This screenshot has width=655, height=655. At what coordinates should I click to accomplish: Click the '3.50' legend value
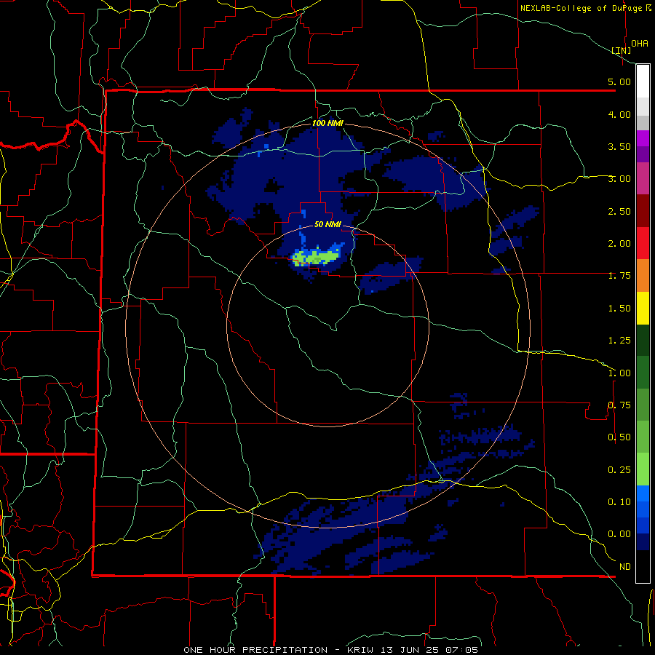click(619, 146)
